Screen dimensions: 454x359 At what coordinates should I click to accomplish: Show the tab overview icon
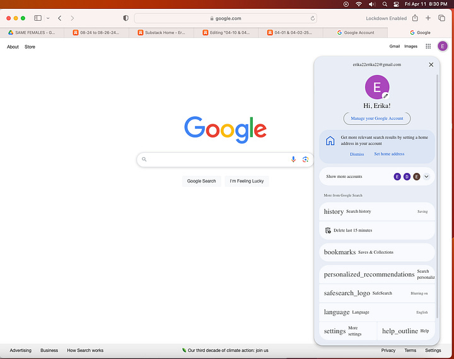click(x=441, y=18)
